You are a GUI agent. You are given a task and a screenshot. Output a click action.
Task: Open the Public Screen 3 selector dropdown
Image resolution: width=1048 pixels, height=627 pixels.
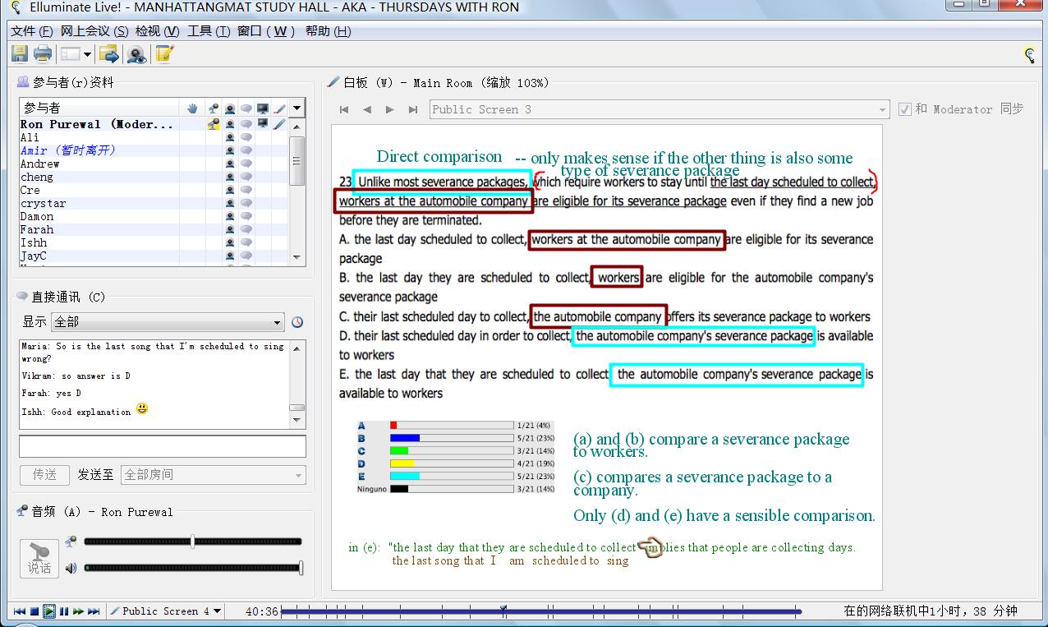point(660,109)
